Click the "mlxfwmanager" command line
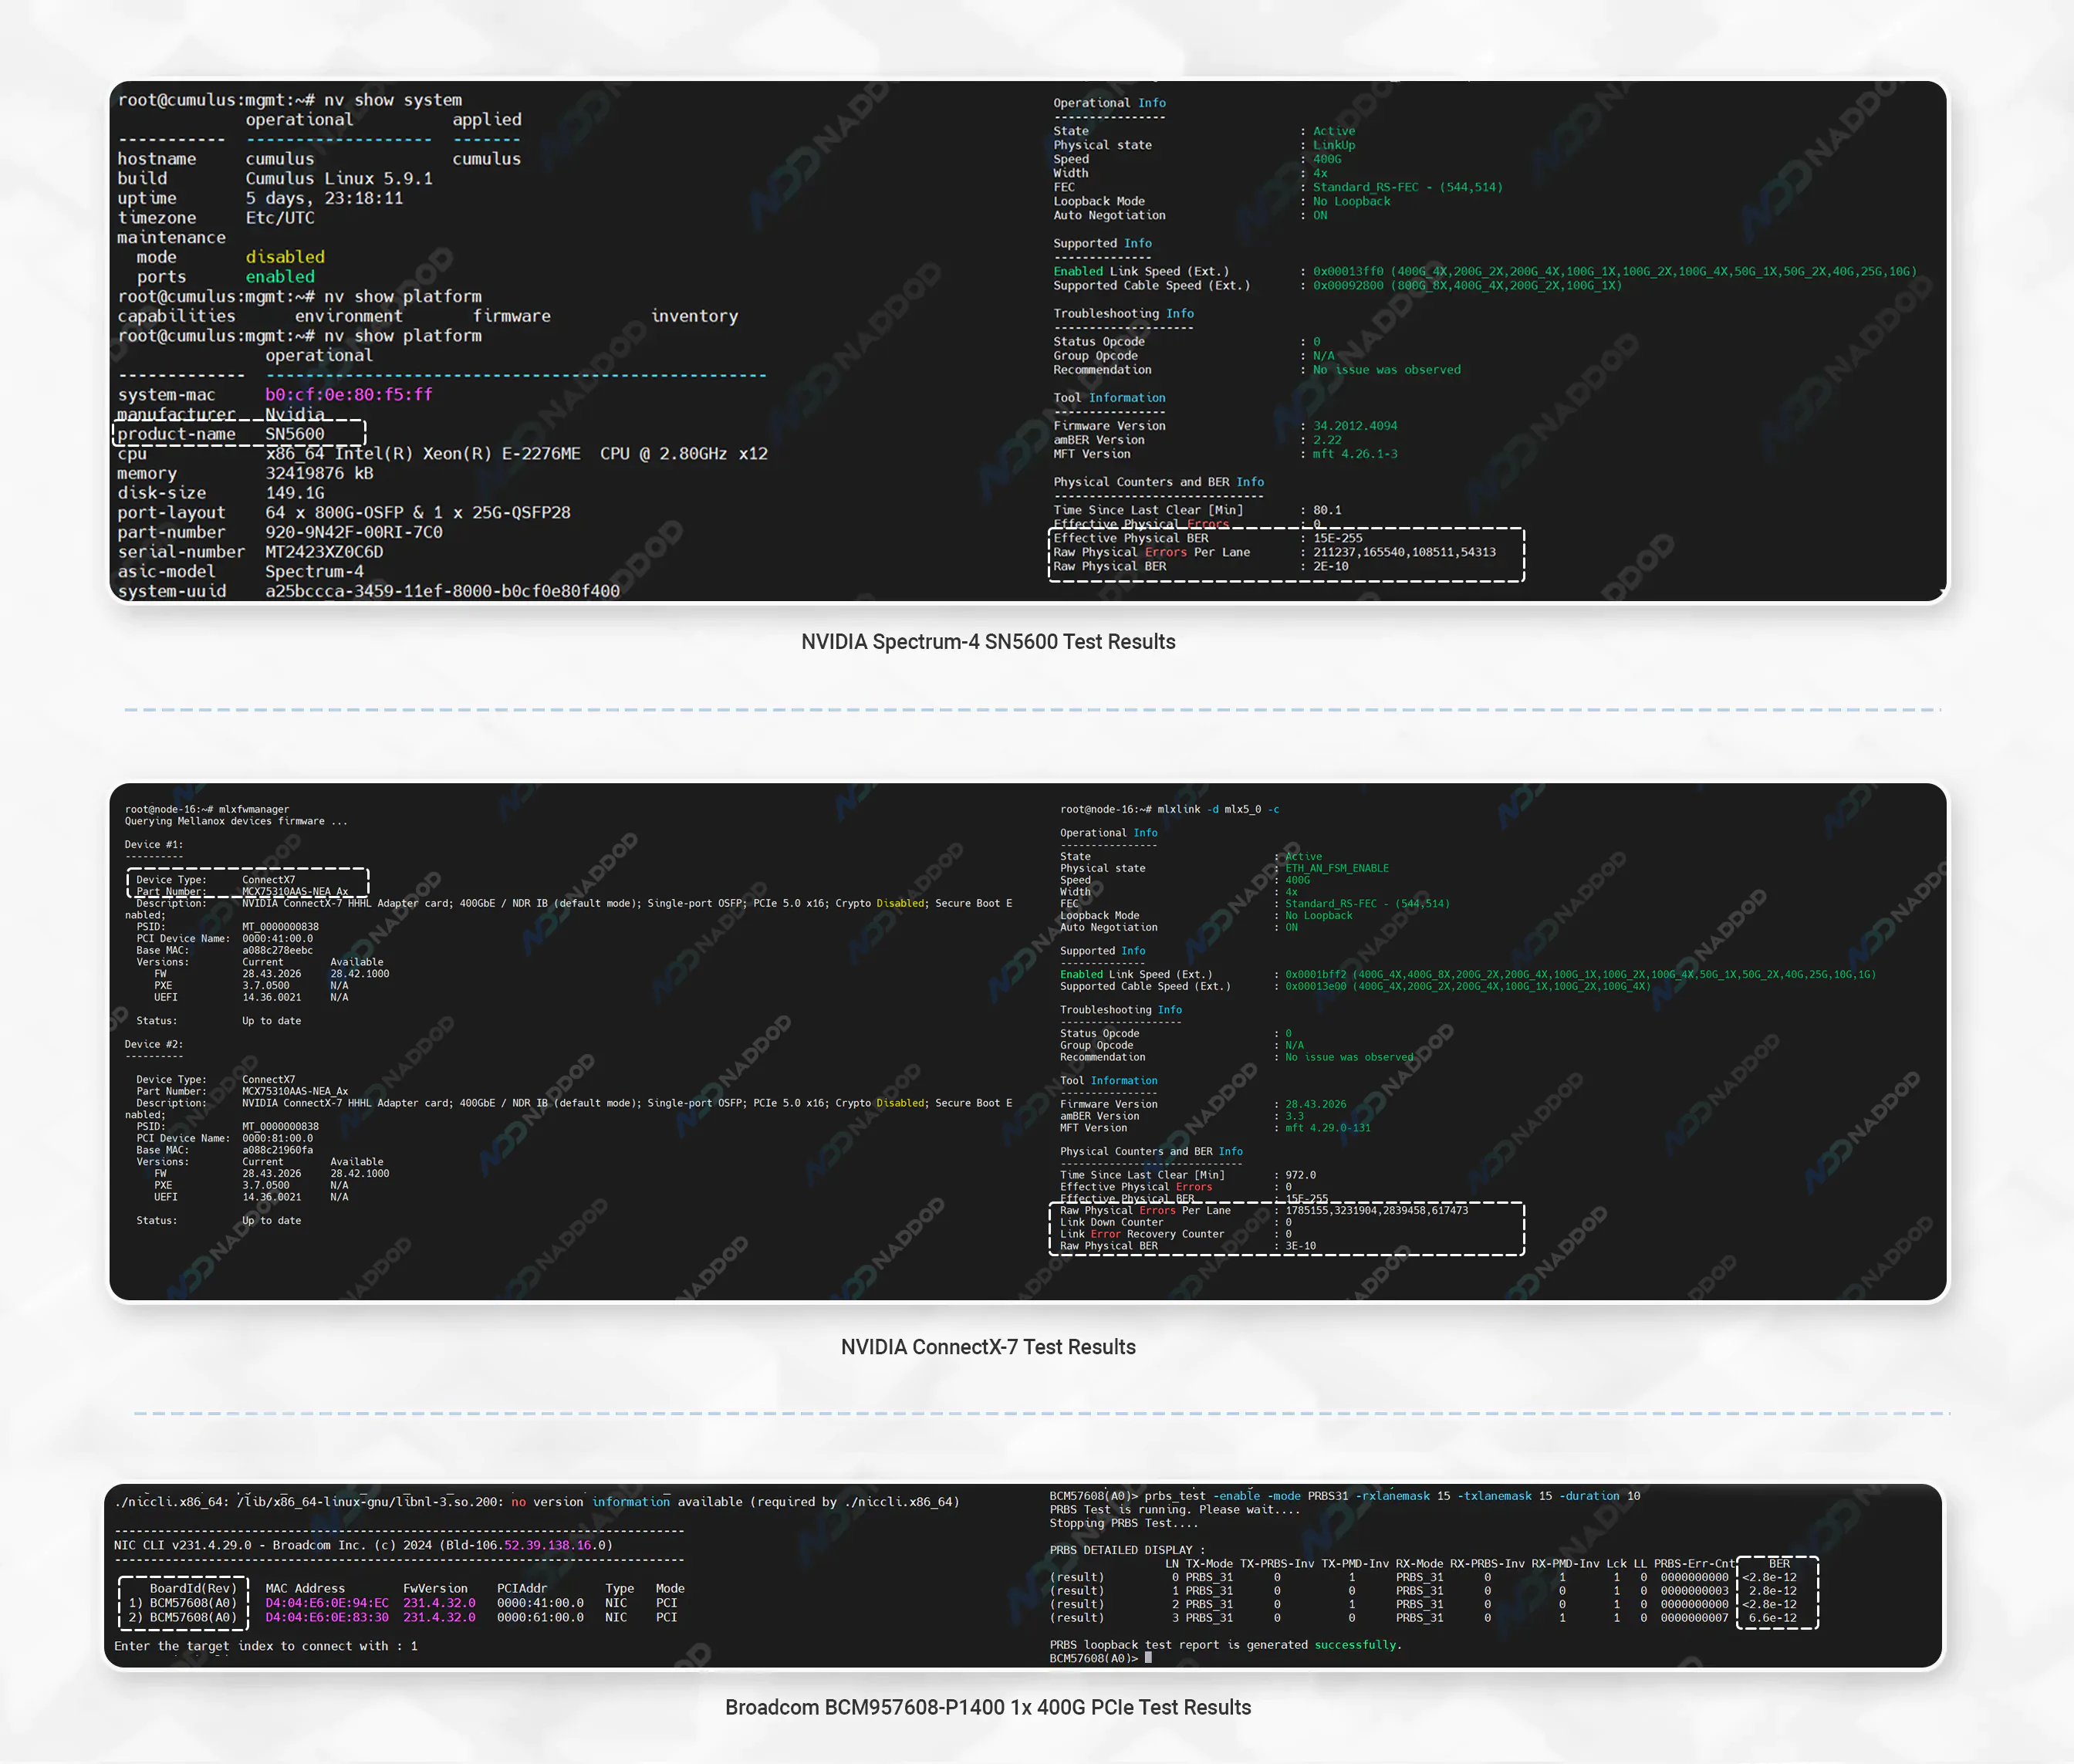The image size is (2074, 1764). click(x=207, y=809)
